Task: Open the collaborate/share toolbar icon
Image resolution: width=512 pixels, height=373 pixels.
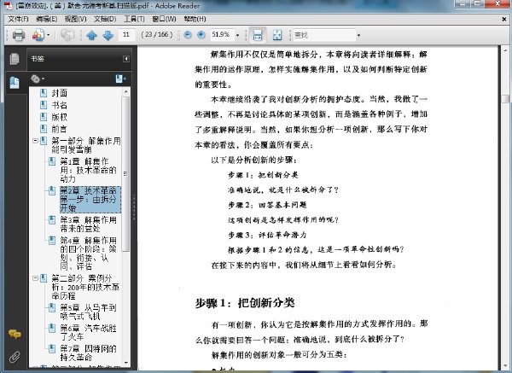Action: pyautogui.click(x=38, y=35)
